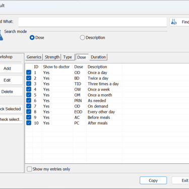Click the flask icon beside Search mode
189x189 pixels.
coord(1,35)
